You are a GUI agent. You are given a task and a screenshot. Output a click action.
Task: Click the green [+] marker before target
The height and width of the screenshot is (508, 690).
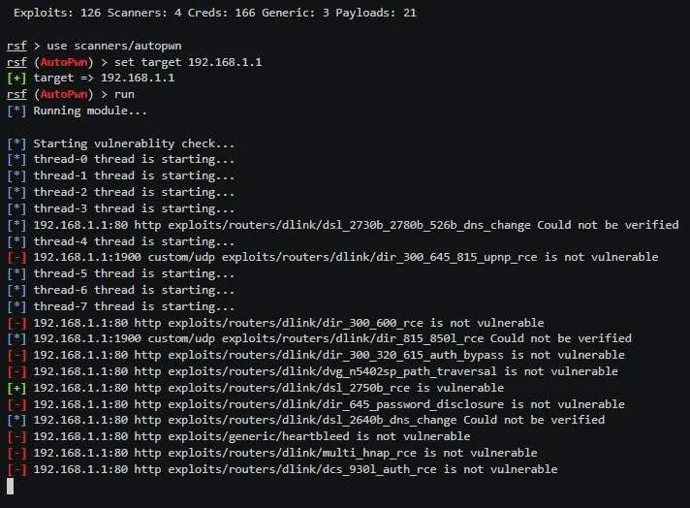pos(16,79)
